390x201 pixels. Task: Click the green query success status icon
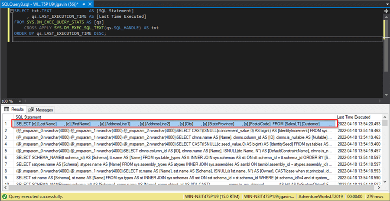click(x=5, y=197)
